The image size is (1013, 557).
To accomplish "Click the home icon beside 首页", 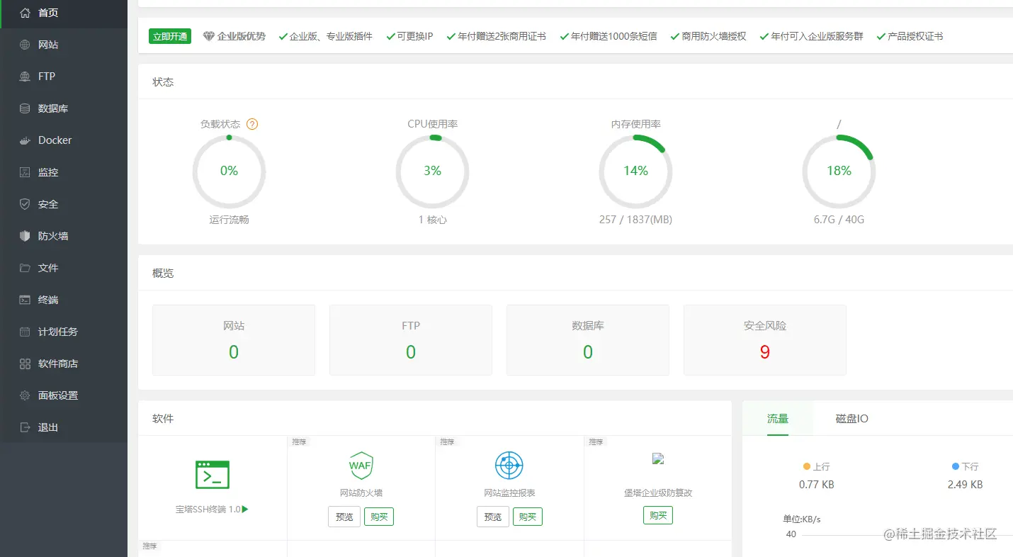I will tap(25, 13).
